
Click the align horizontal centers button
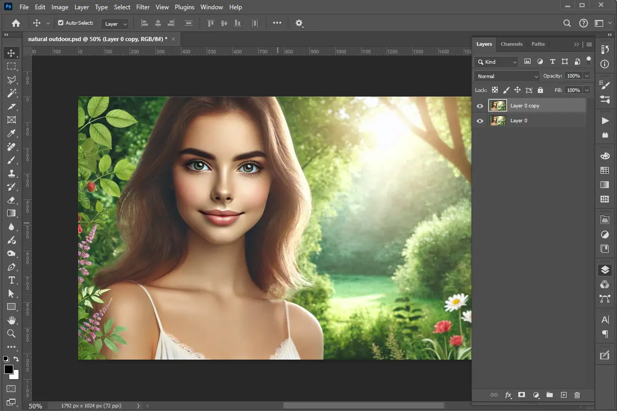click(x=157, y=23)
